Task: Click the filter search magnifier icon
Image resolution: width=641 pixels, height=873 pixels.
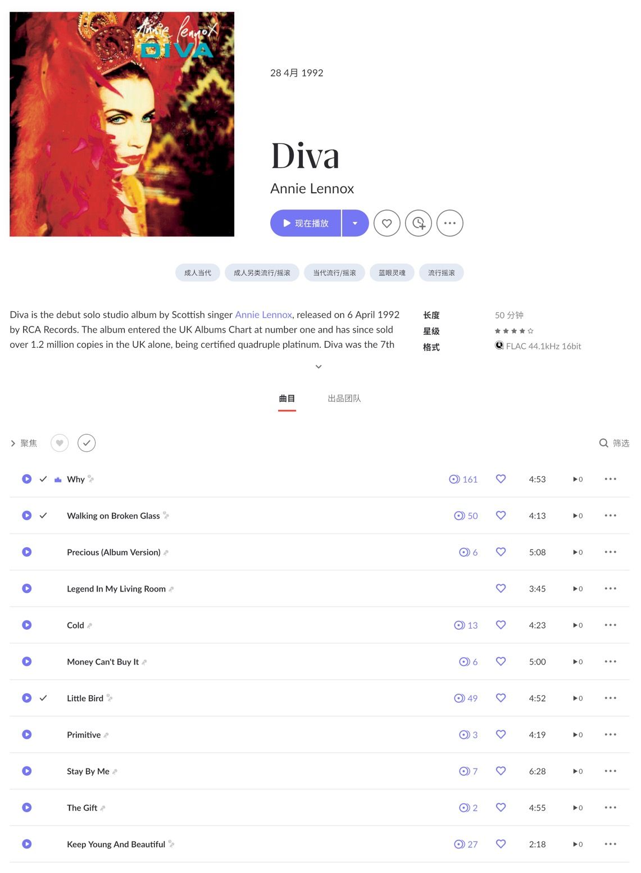Action: point(604,443)
